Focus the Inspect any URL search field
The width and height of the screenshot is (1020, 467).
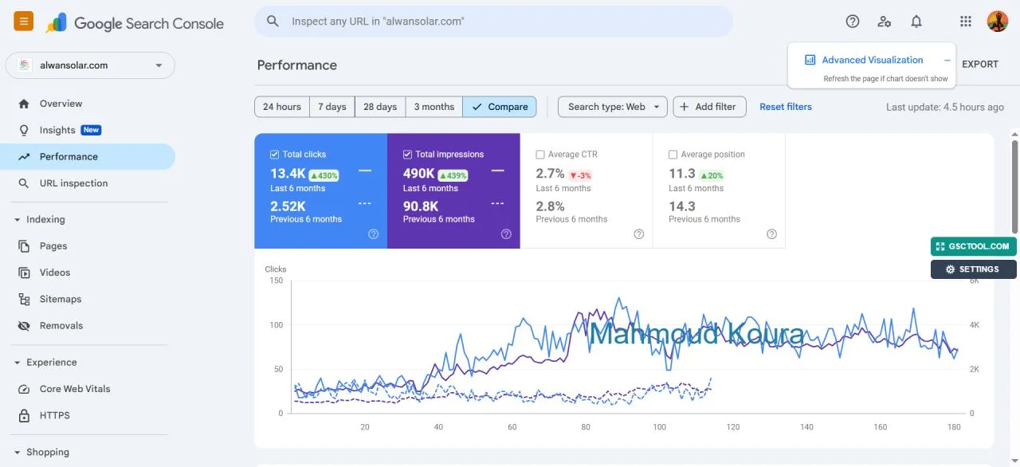493,22
